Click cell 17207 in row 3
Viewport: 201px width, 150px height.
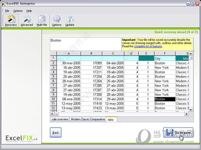coord(91,68)
